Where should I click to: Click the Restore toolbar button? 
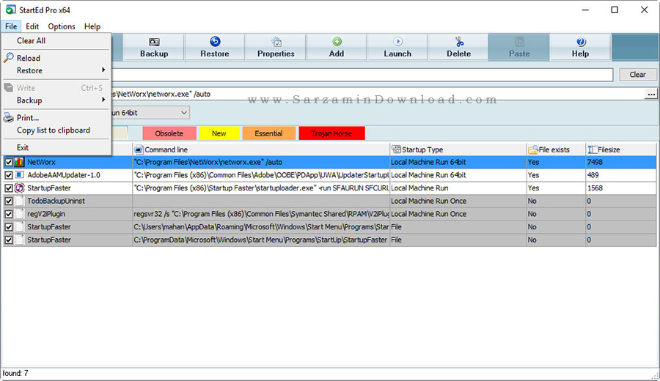215,48
